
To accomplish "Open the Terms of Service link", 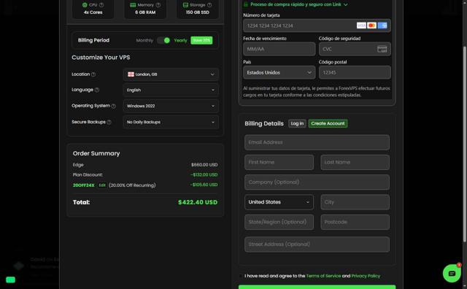I will pyautogui.click(x=323, y=276).
